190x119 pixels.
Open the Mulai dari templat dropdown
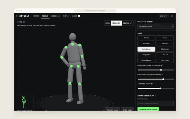tap(156, 26)
